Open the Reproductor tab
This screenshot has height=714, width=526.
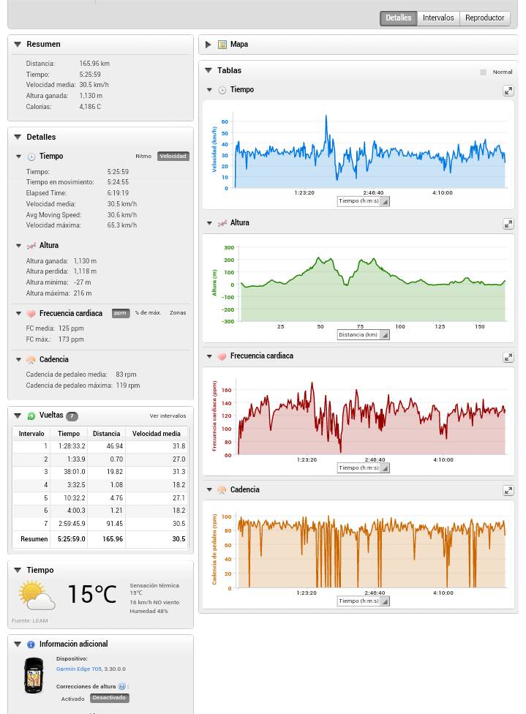click(x=484, y=18)
